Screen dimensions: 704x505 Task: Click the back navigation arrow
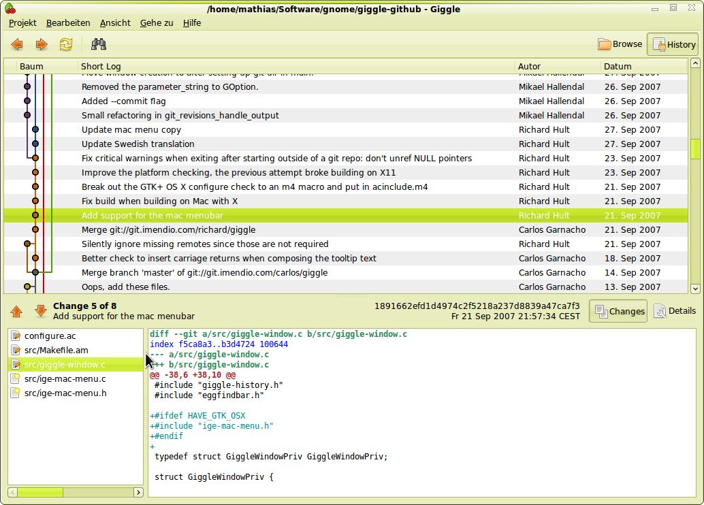18,44
